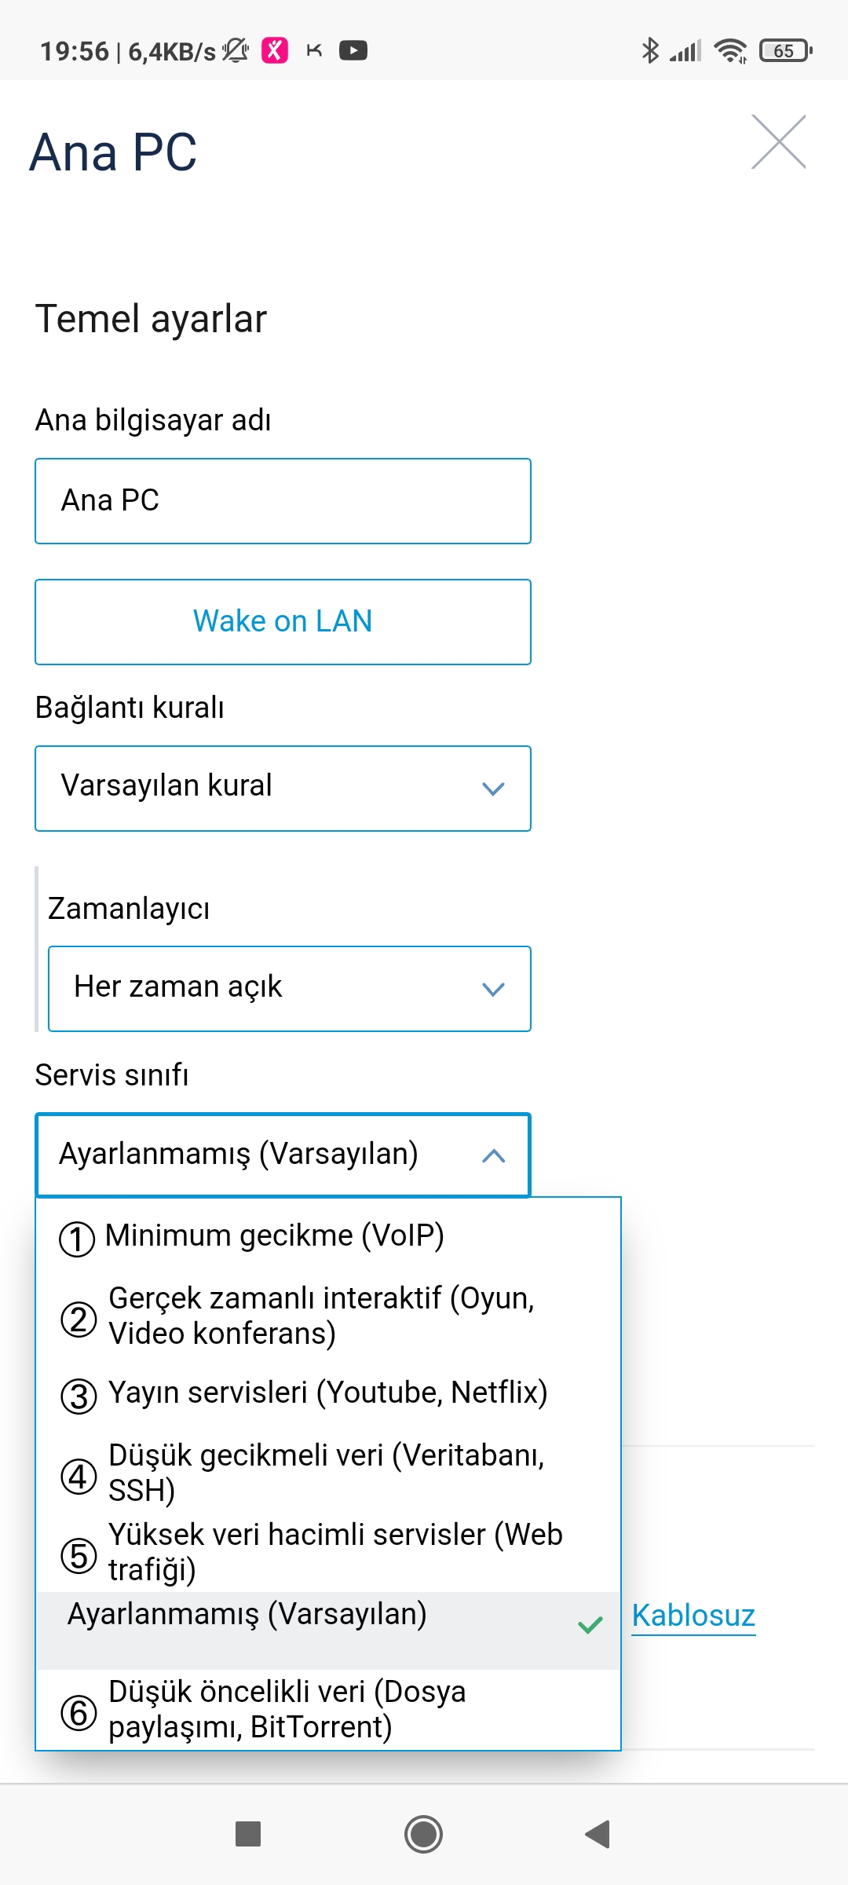
Task: Tap the Wi-Fi status icon
Action: click(x=730, y=51)
